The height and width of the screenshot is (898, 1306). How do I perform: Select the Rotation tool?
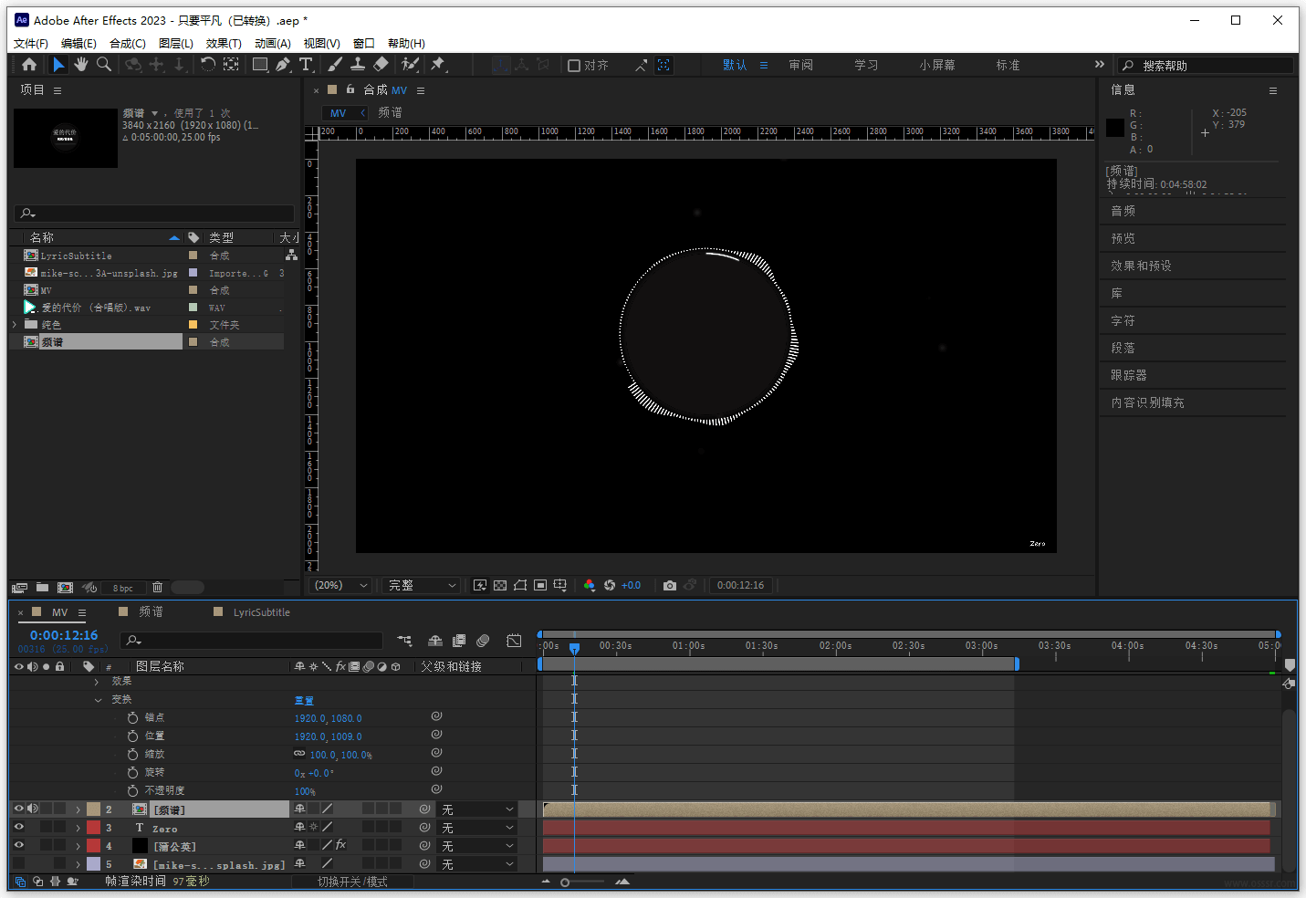coord(208,65)
